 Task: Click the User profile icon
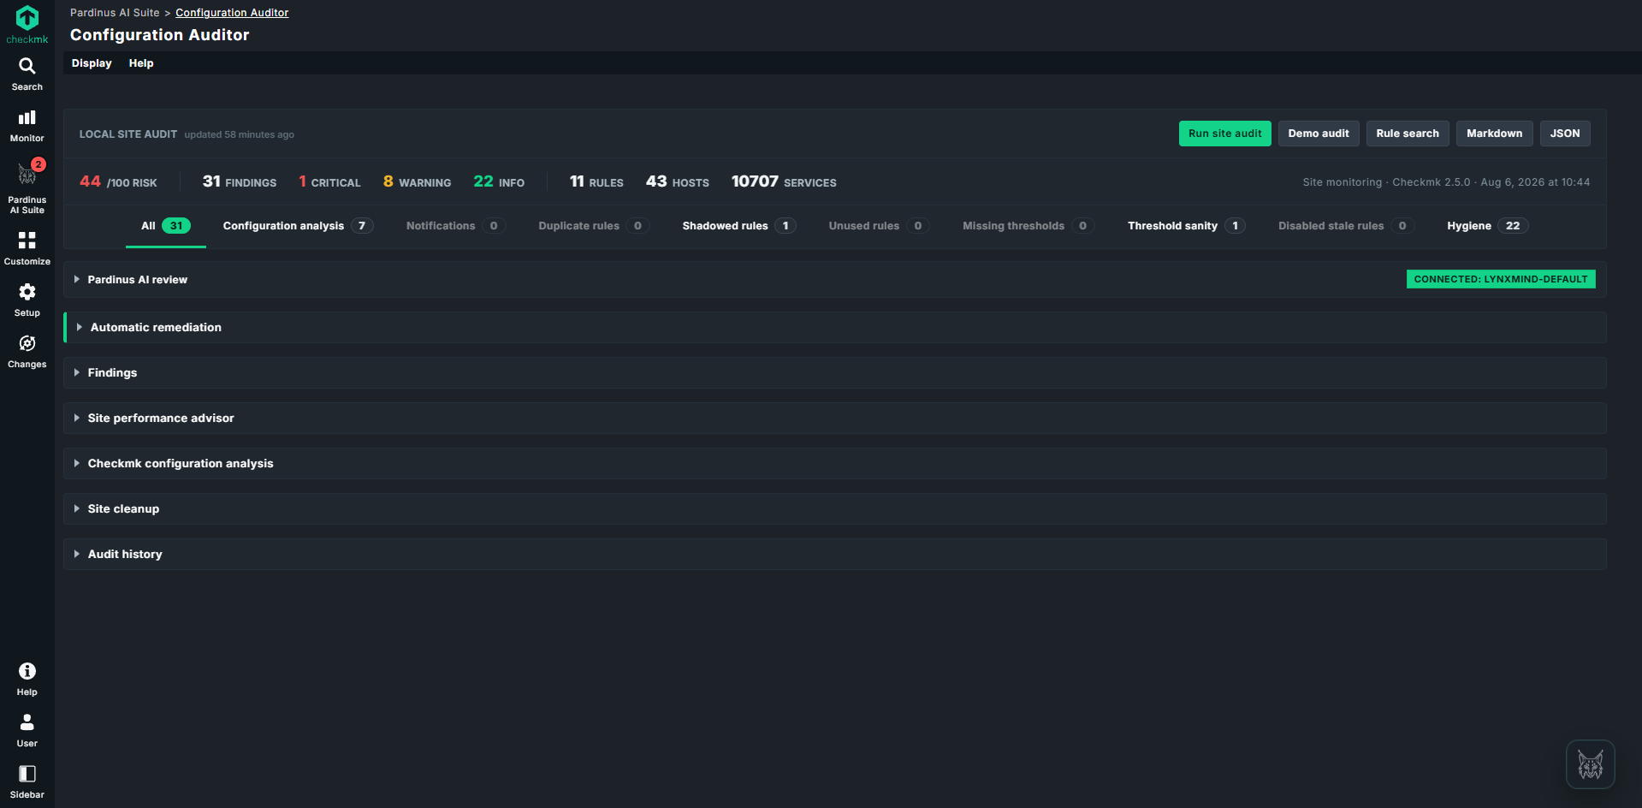[x=27, y=722]
